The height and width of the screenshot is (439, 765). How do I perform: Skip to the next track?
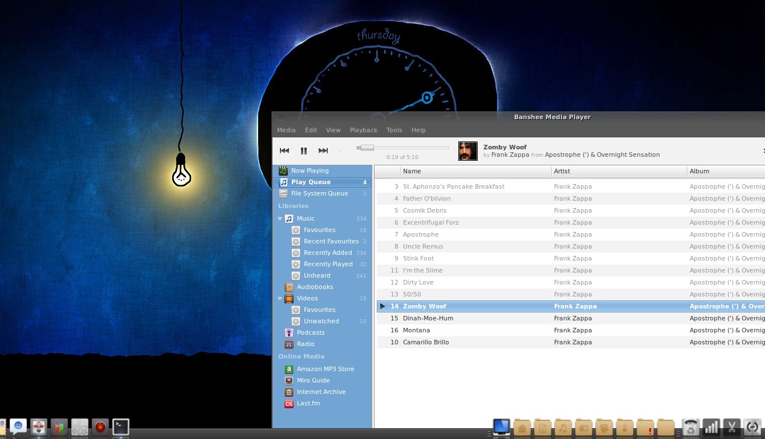pyautogui.click(x=323, y=151)
